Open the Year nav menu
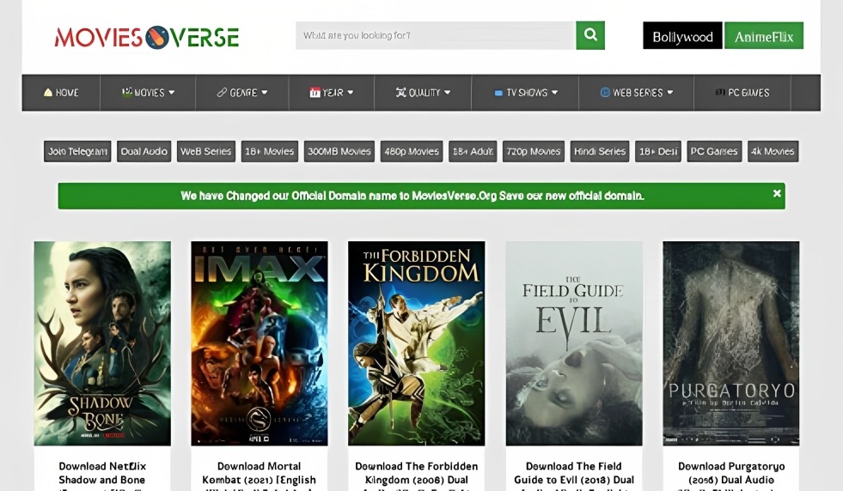This screenshot has height=491, width=843. 331,93
